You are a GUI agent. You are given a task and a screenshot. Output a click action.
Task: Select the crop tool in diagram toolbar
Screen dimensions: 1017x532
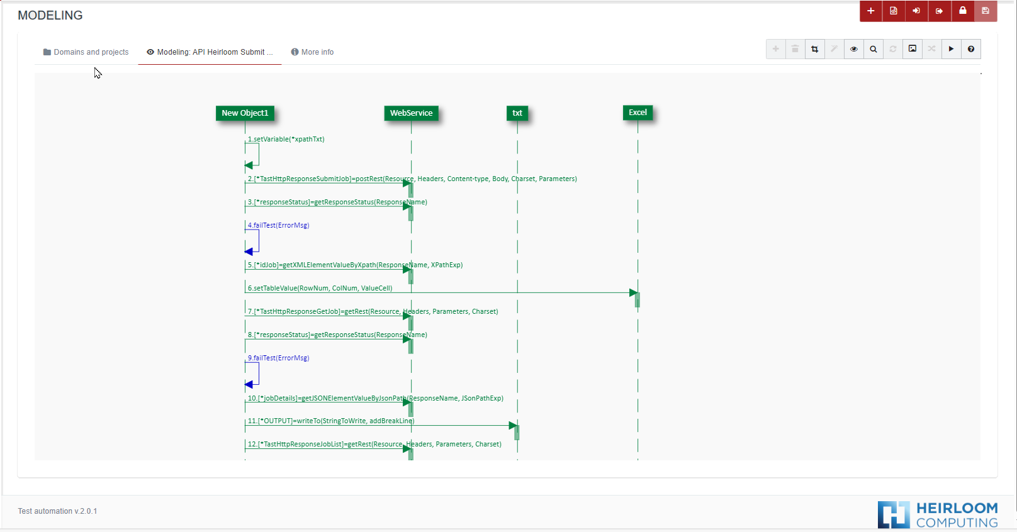815,49
